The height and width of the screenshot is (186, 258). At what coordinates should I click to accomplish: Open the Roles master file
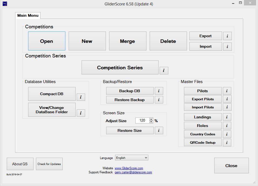pos(203,126)
